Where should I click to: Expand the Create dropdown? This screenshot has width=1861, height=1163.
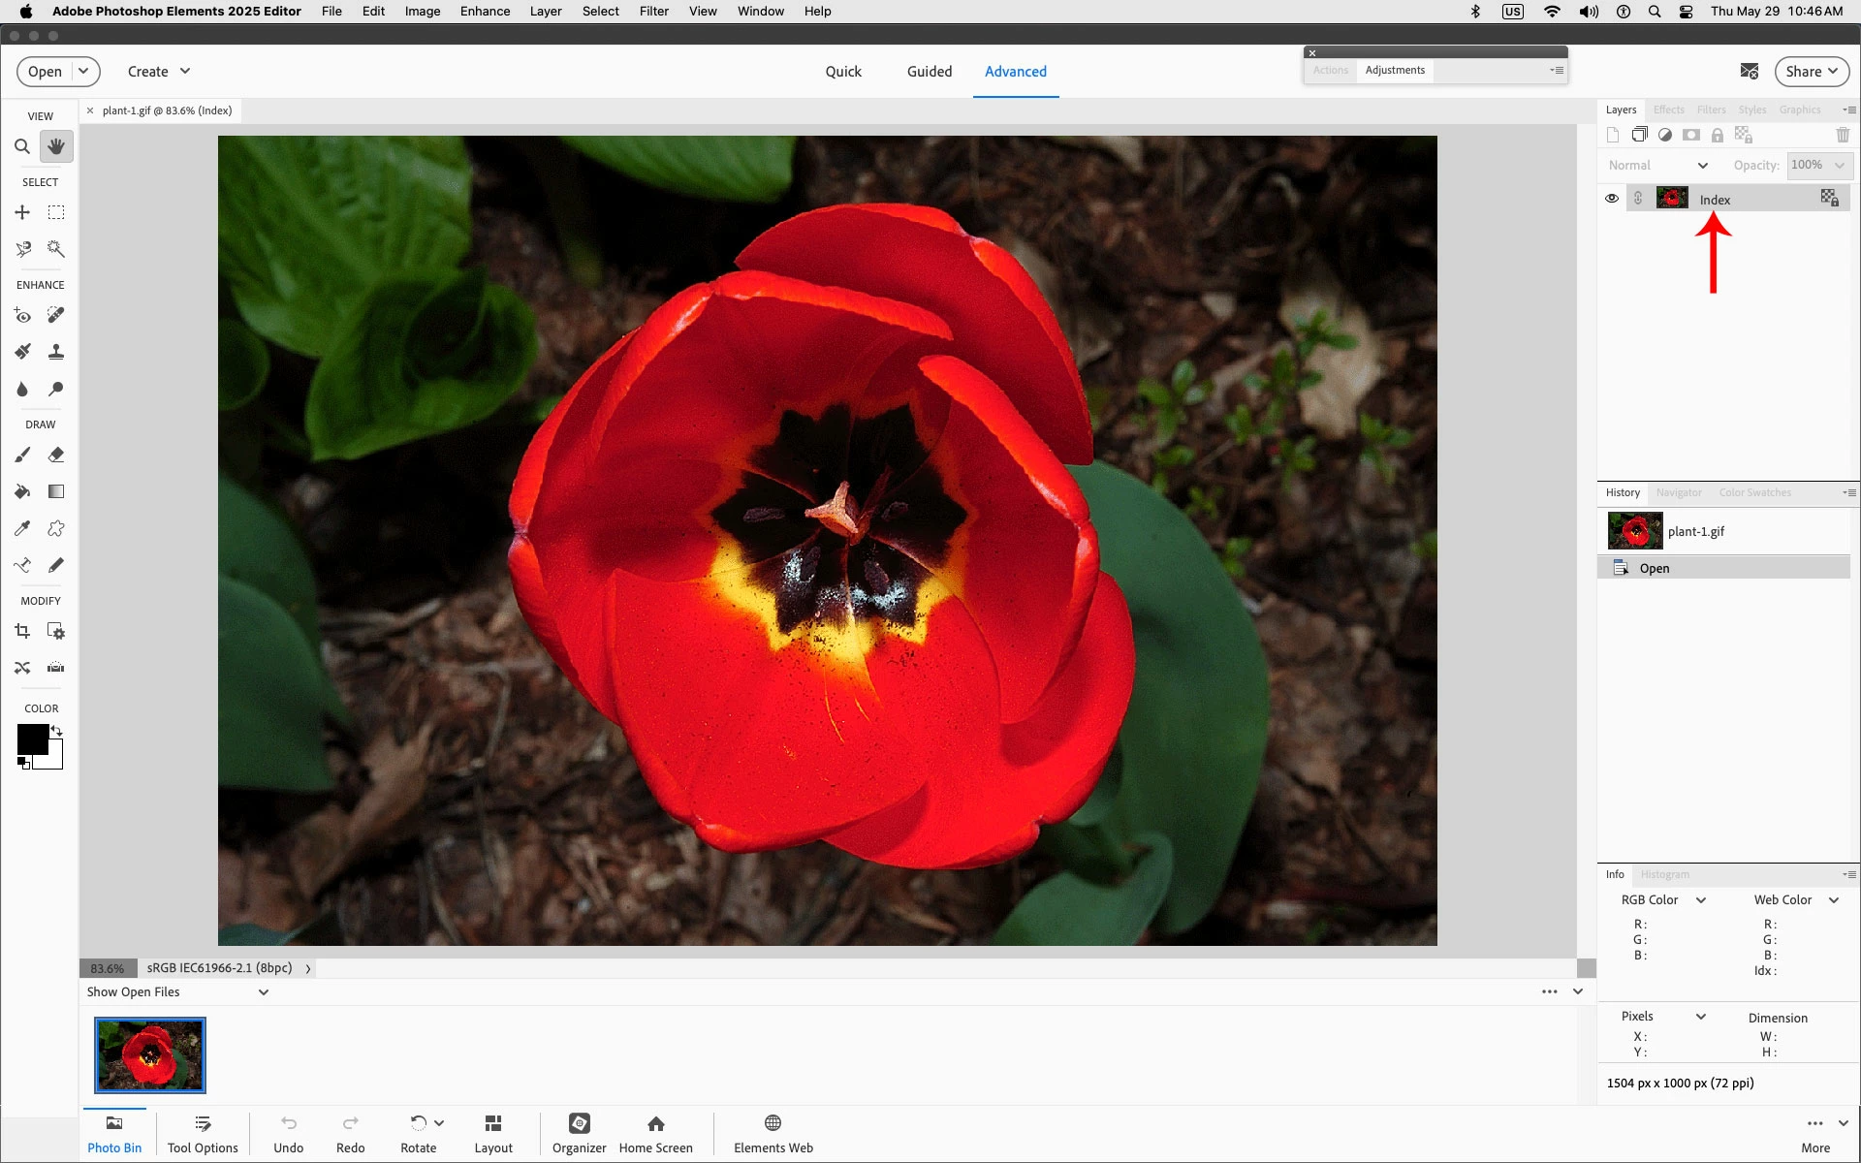point(159,72)
